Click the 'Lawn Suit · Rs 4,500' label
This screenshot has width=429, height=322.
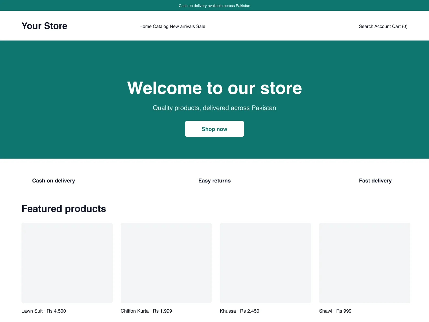tap(44, 311)
